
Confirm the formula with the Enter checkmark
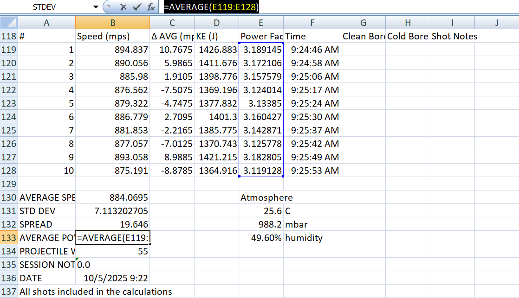click(136, 7)
